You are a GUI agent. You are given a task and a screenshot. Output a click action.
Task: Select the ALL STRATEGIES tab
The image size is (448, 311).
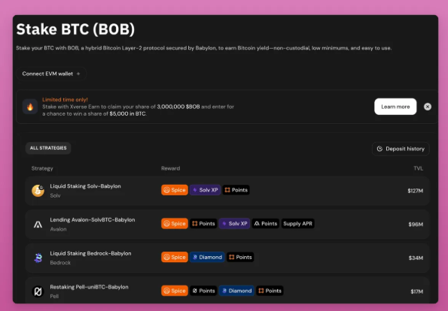pos(48,148)
